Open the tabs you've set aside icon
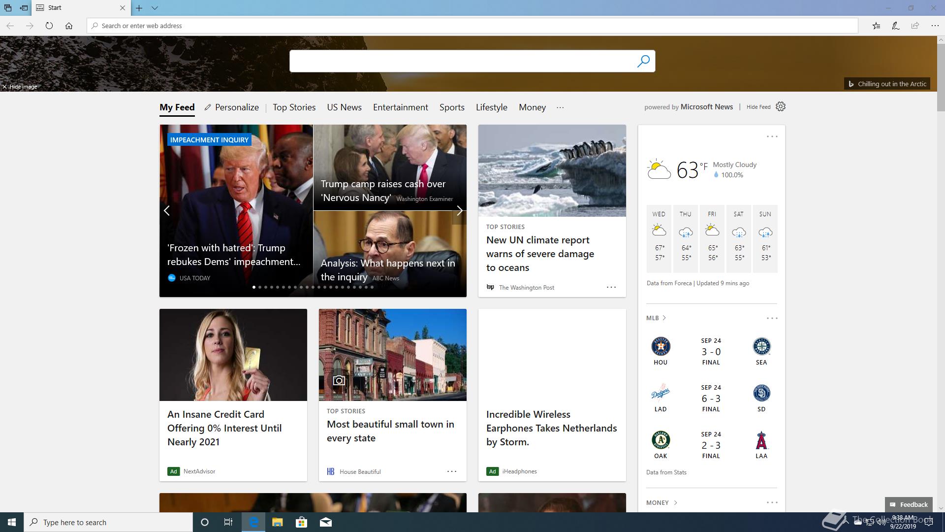The image size is (945, 532). [x=8, y=8]
